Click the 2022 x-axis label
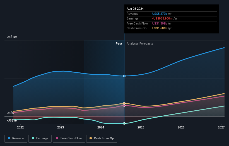This screenshot has height=146, width=229. (x=20, y=127)
